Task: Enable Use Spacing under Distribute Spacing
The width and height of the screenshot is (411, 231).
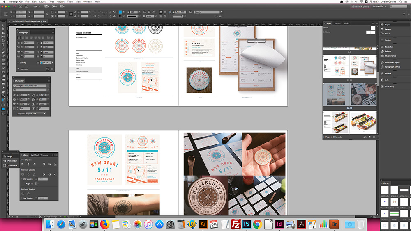Action: coord(21,198)
